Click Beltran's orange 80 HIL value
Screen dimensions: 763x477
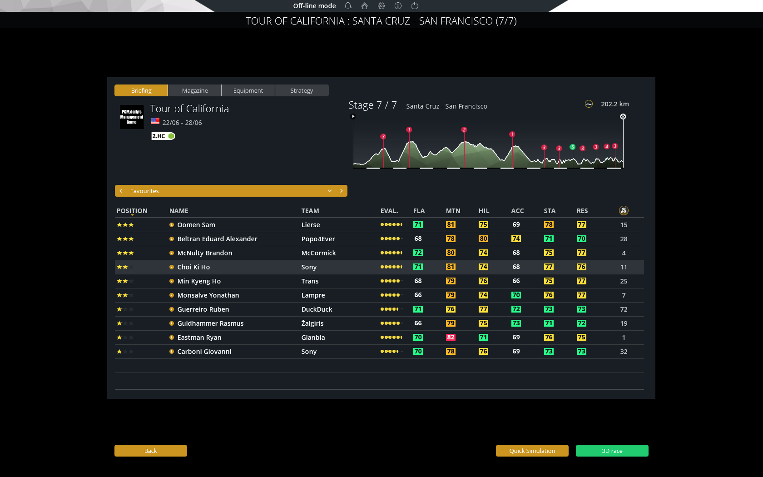tap(483, 239)
